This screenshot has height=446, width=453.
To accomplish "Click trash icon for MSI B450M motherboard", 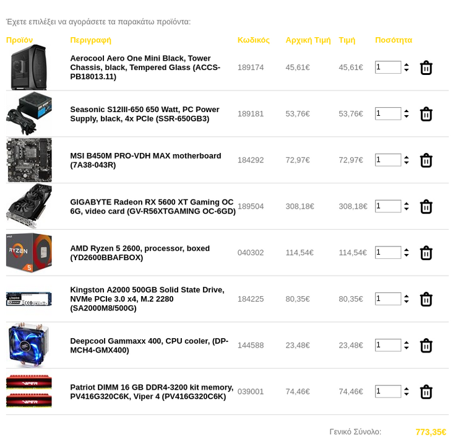I will tap(426, 160).
